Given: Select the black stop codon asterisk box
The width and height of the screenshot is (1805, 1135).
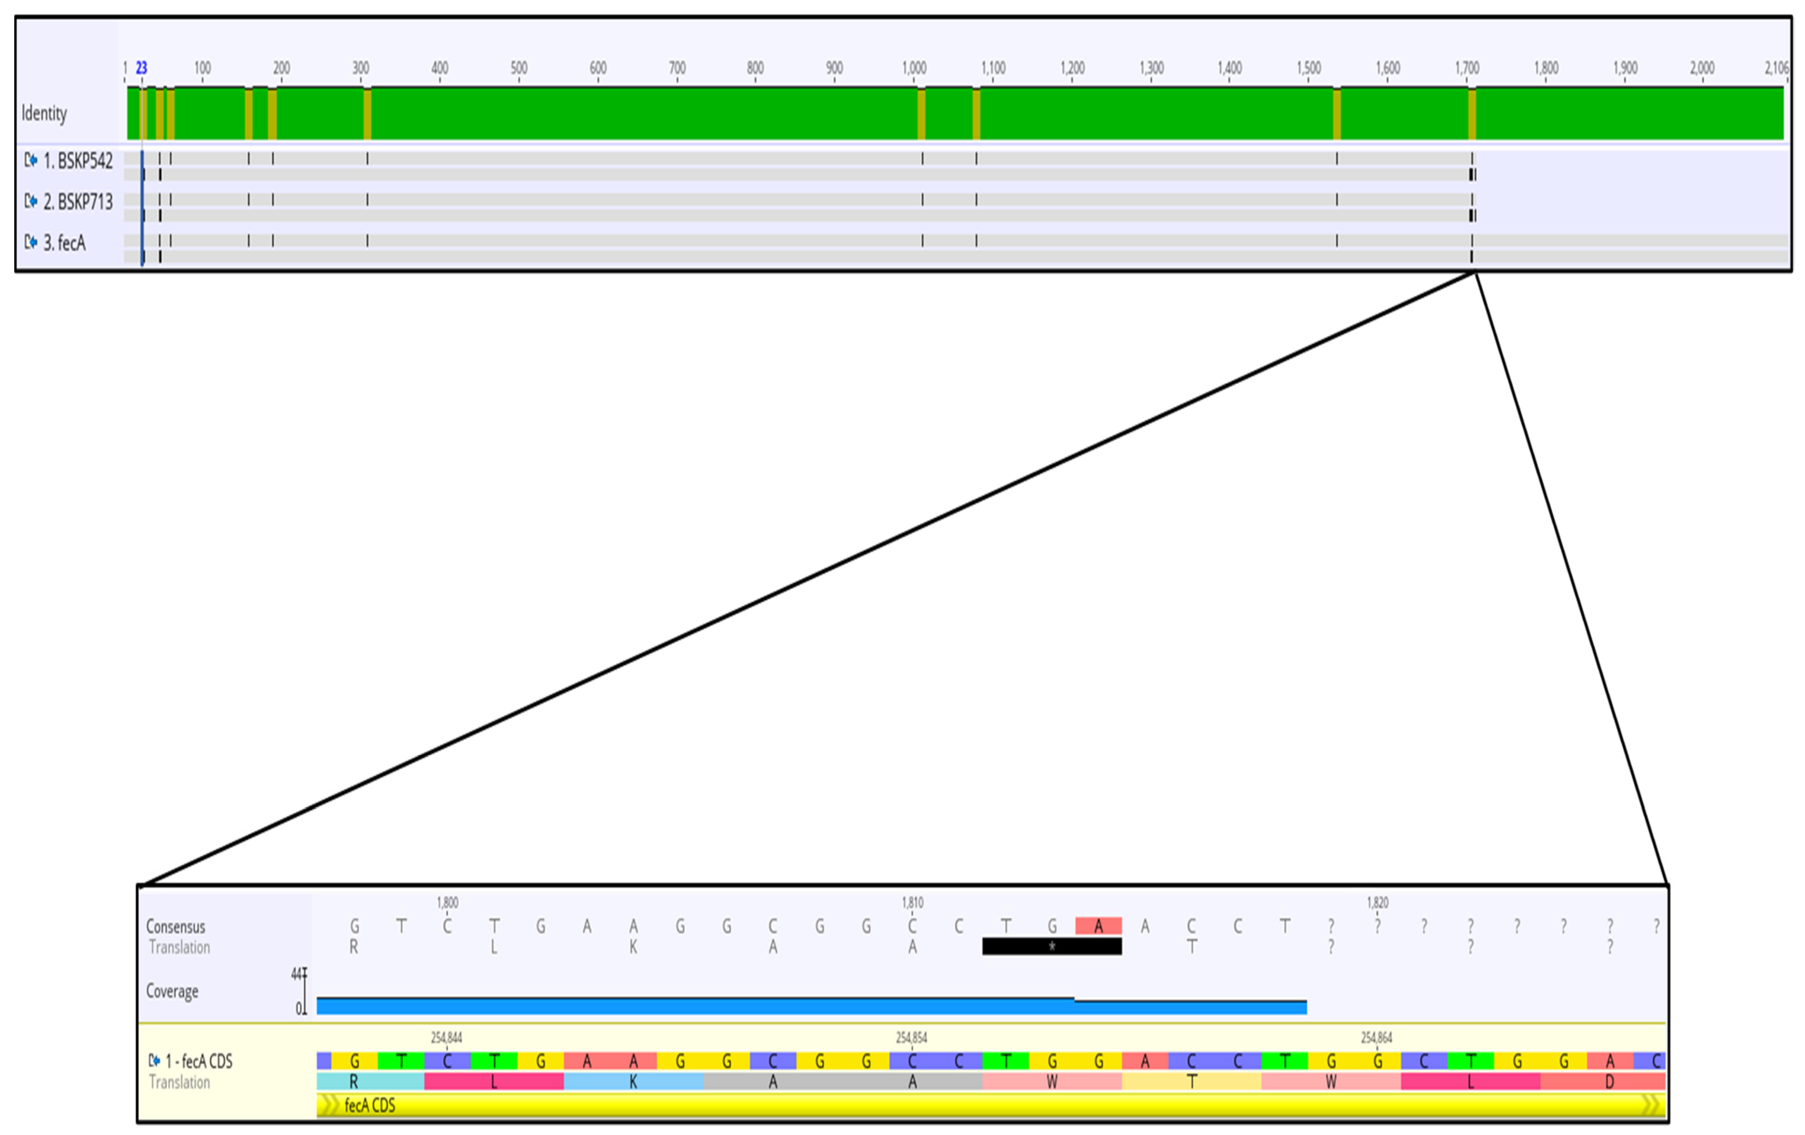Looking at the screenshot, I should point(1052,946).
